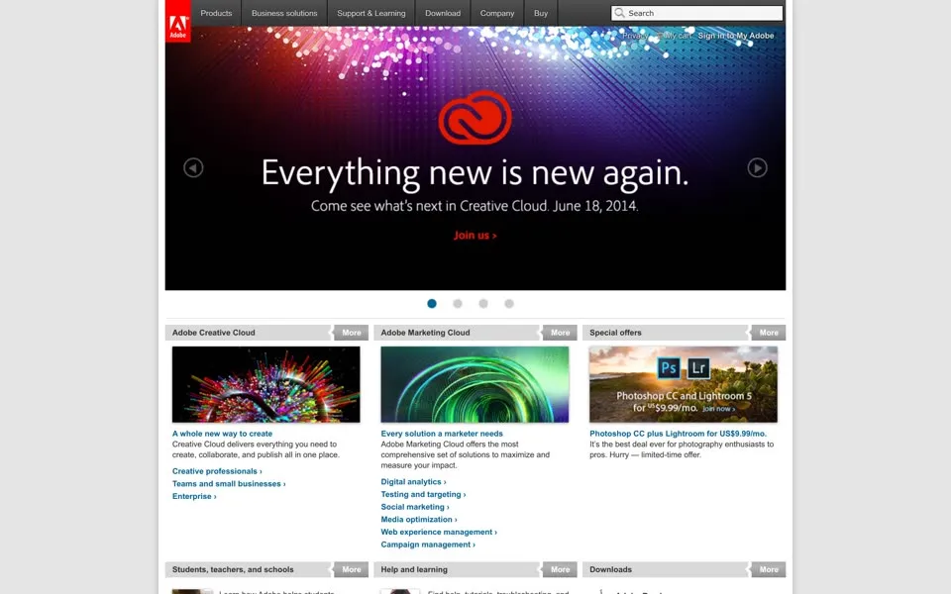This screenshot has height=594, width=951.
Task: Open Digital analytics link
Action: (414, 482)
